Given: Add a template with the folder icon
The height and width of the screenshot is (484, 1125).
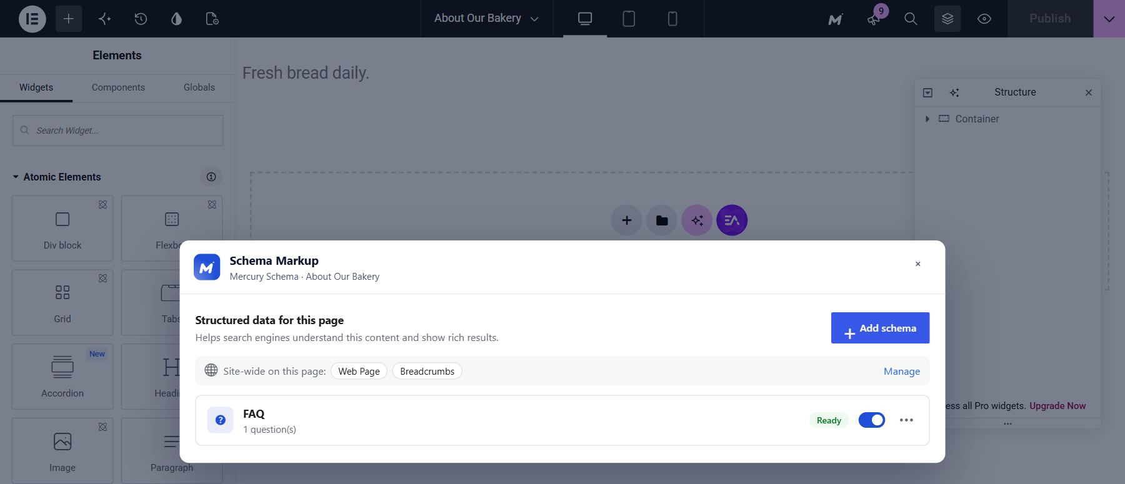Looking at the screenshot, I should [x=662, y=220].
